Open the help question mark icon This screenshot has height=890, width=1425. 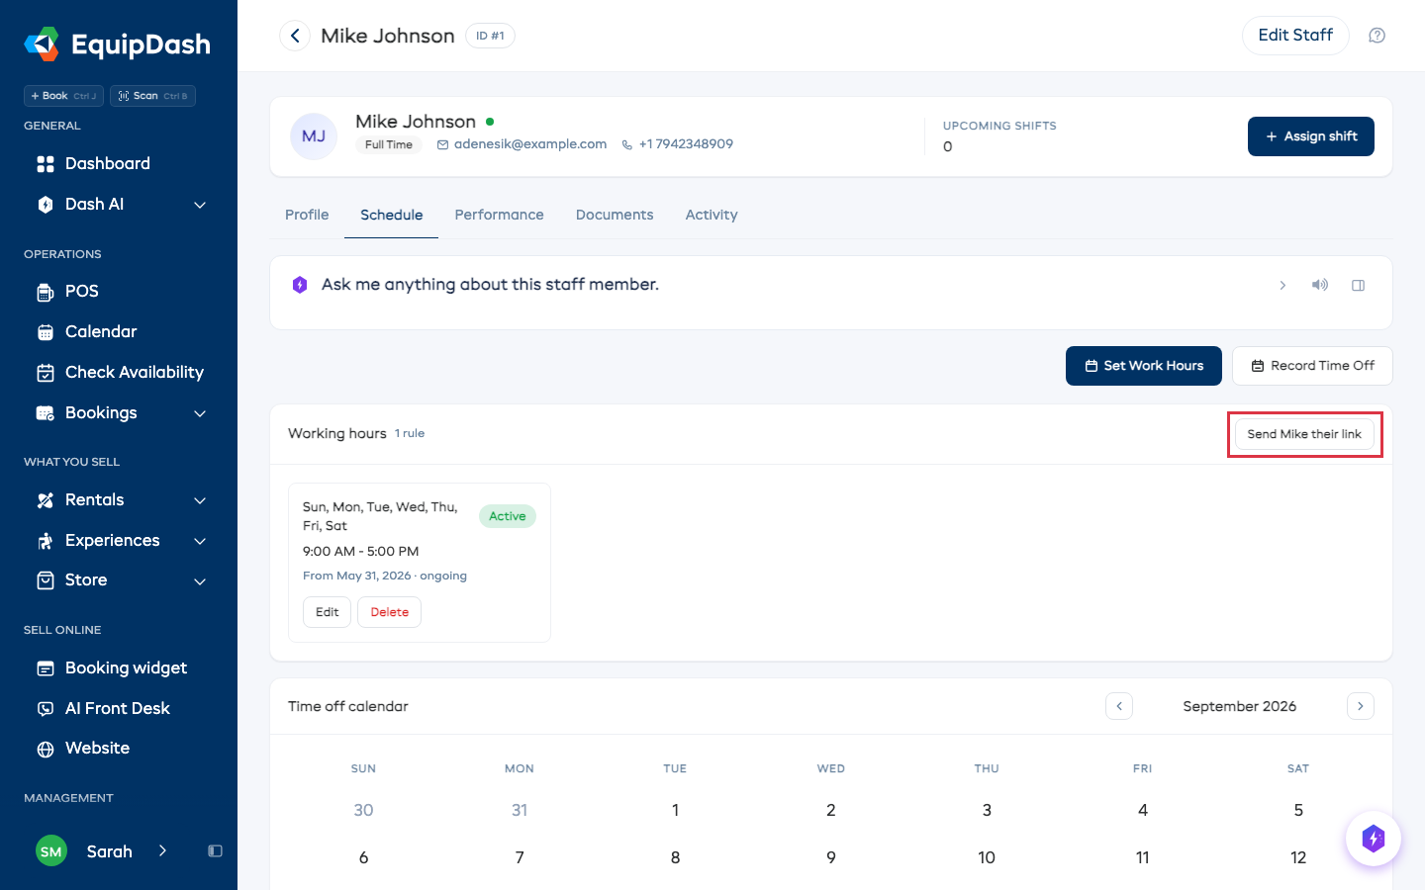point(1377,36)
